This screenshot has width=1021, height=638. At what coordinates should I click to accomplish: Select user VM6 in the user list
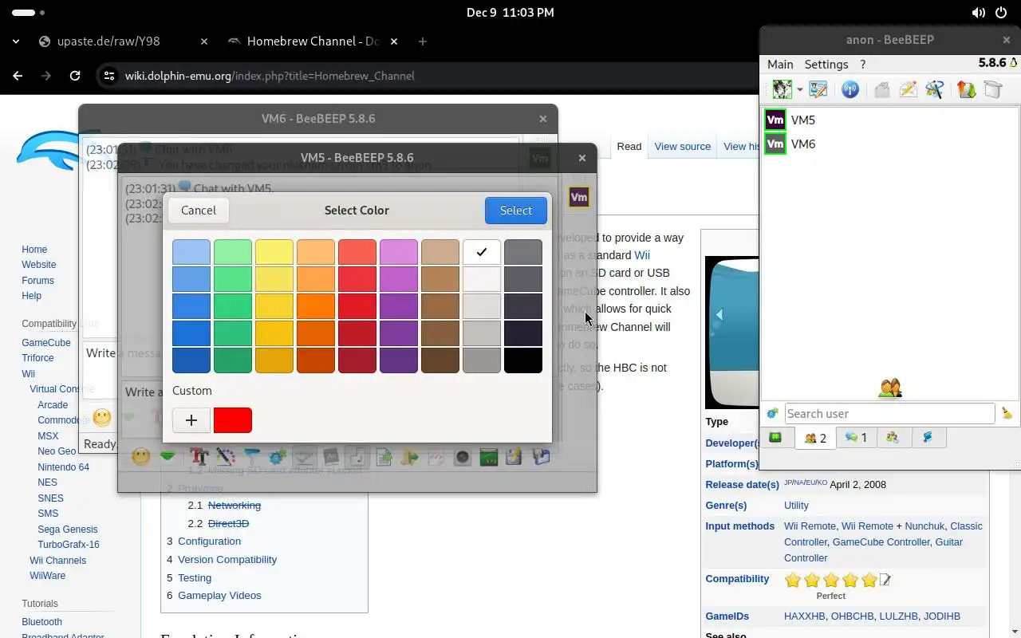[x=890, y=144]
